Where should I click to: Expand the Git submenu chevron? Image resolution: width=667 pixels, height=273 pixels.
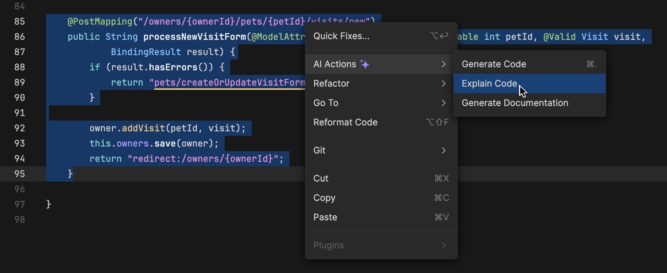(x=443, y=150)
